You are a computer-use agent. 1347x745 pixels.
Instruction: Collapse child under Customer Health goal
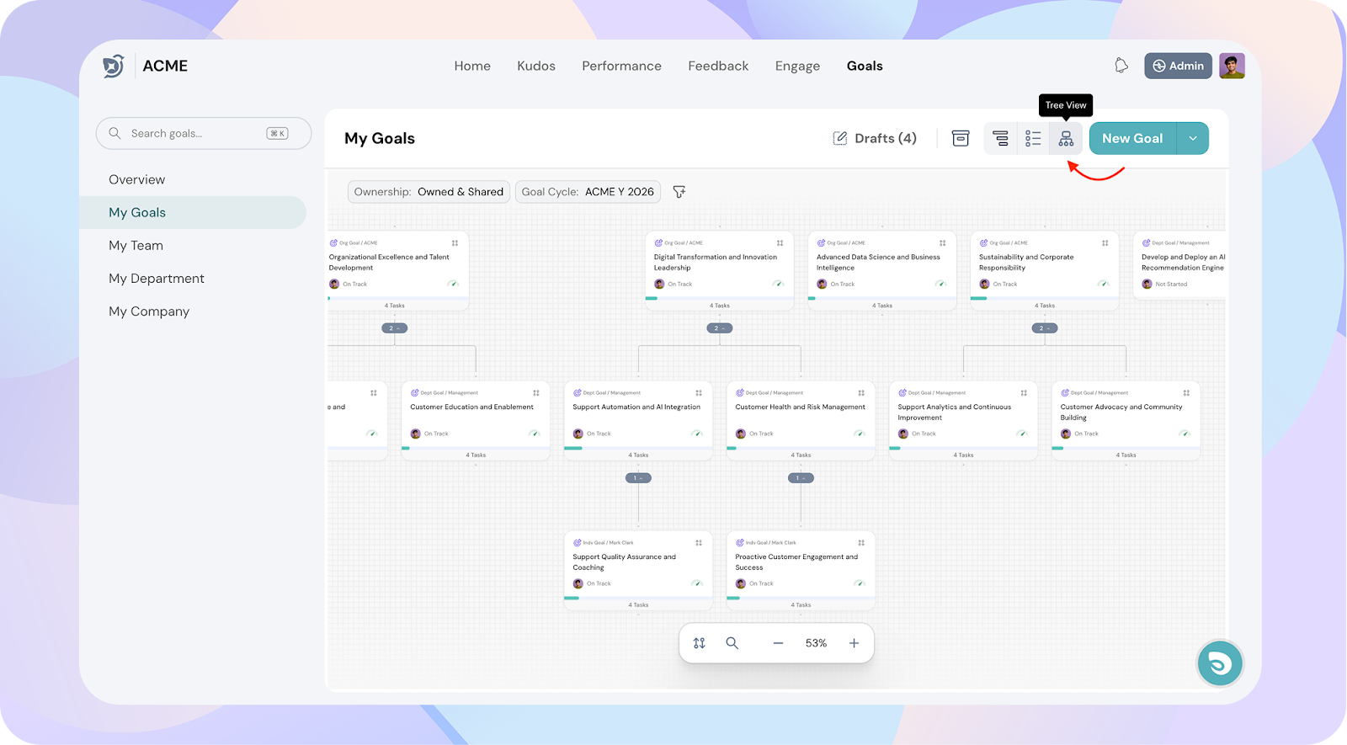tap(801, 478)
